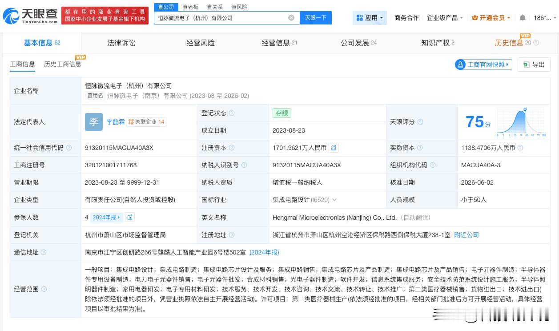Select the 工商信息 sub-tab

point(22,64)
